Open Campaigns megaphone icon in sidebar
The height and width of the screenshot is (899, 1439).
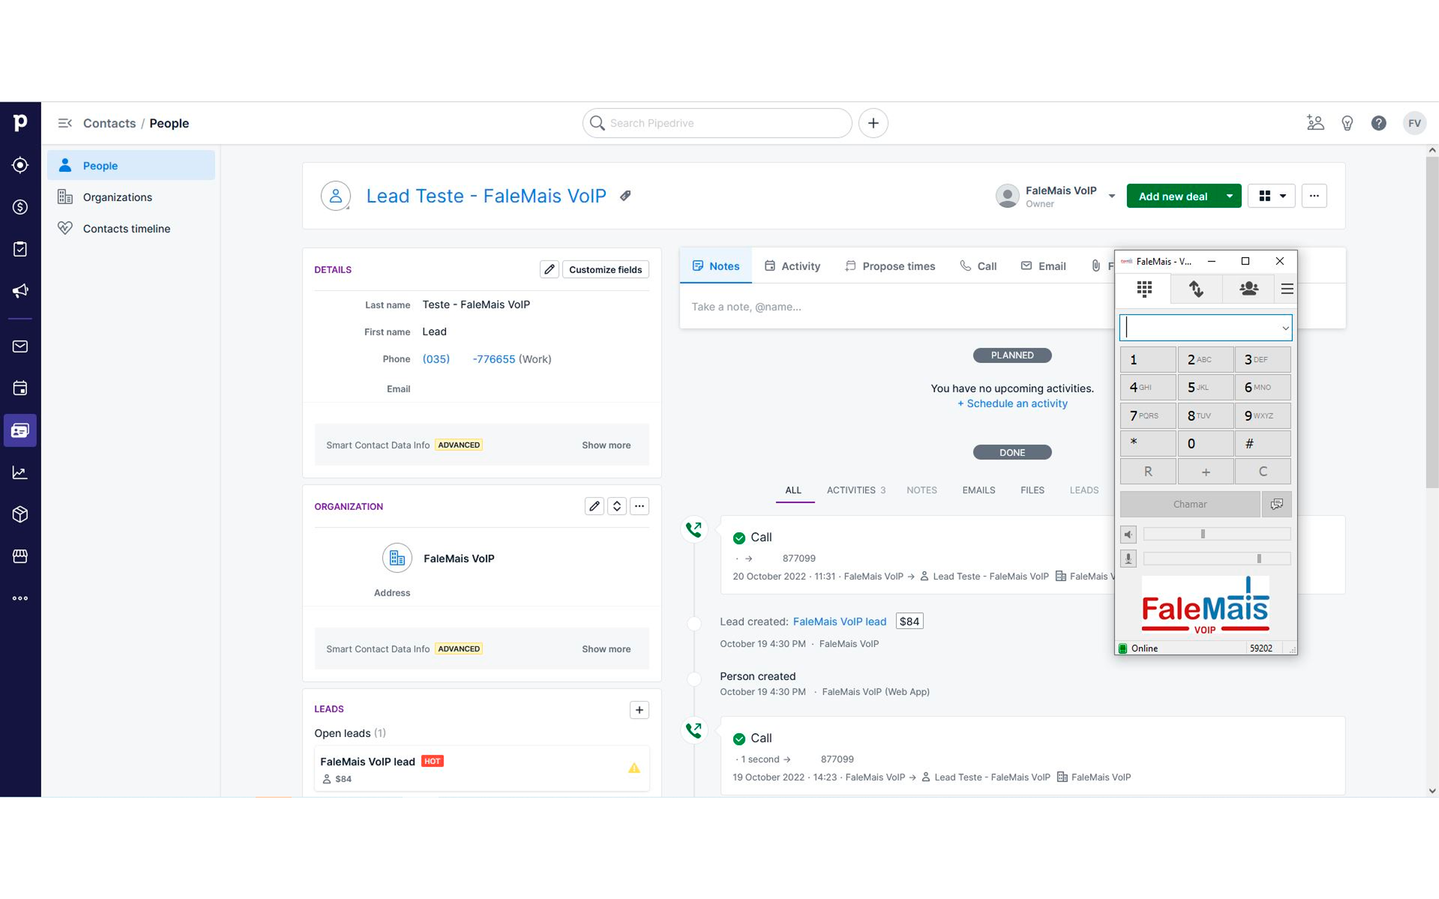(20, 291)
